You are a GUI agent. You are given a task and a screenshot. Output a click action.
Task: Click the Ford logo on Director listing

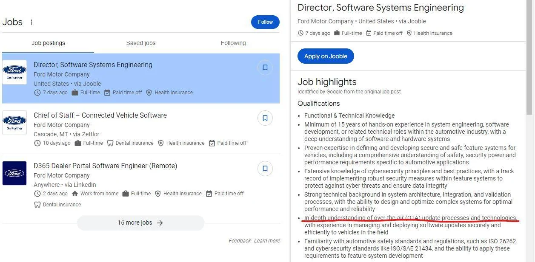14,72
